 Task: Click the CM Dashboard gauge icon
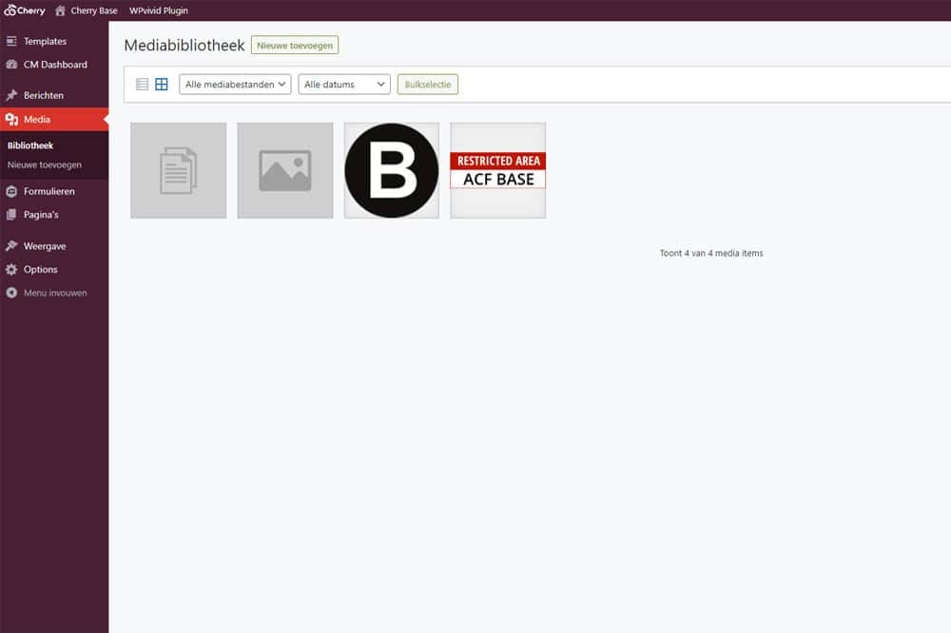point(11,65)
